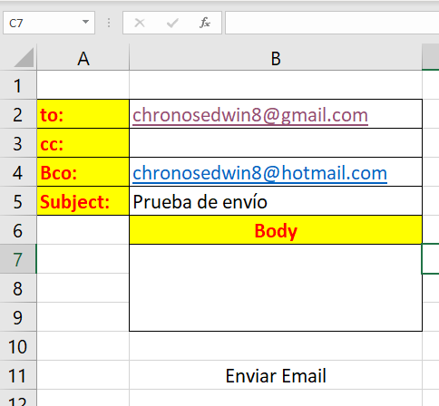Select column B header

click(276, 58)
